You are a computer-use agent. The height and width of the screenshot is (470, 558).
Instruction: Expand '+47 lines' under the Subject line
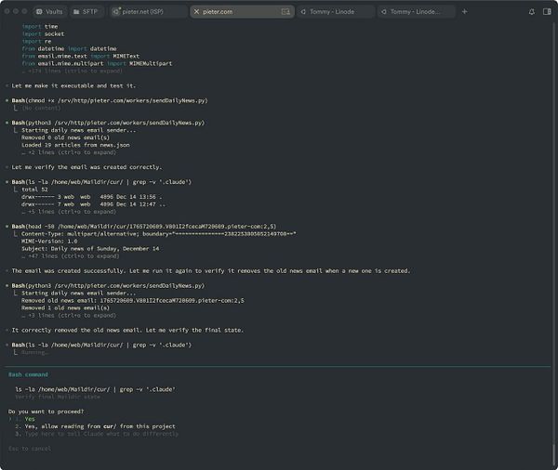tap(71, 256)
